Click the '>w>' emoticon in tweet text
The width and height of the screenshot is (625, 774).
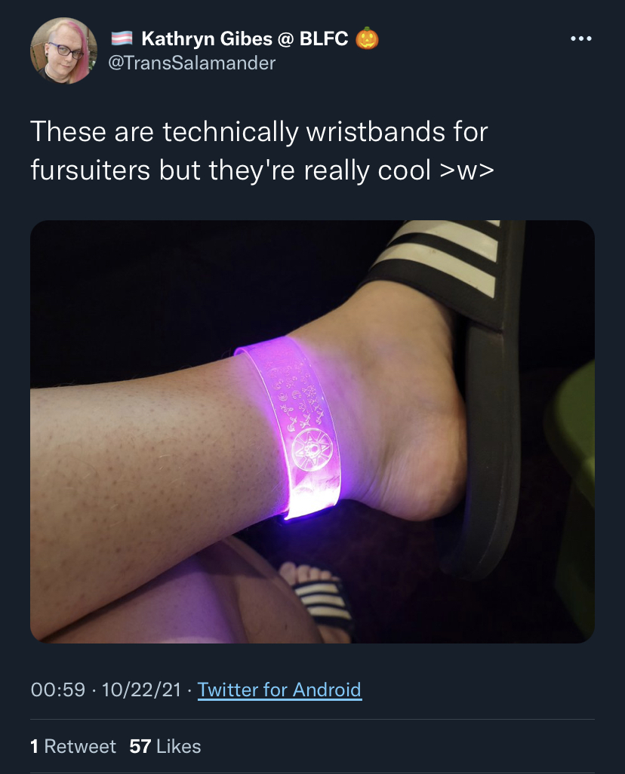(x=466, y=170)
